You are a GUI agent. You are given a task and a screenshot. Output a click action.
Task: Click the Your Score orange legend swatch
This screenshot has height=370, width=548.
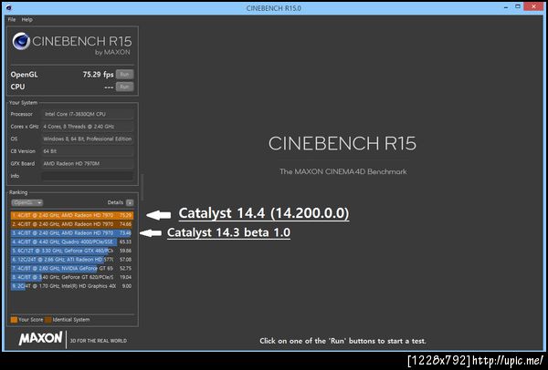click(14, 320)
